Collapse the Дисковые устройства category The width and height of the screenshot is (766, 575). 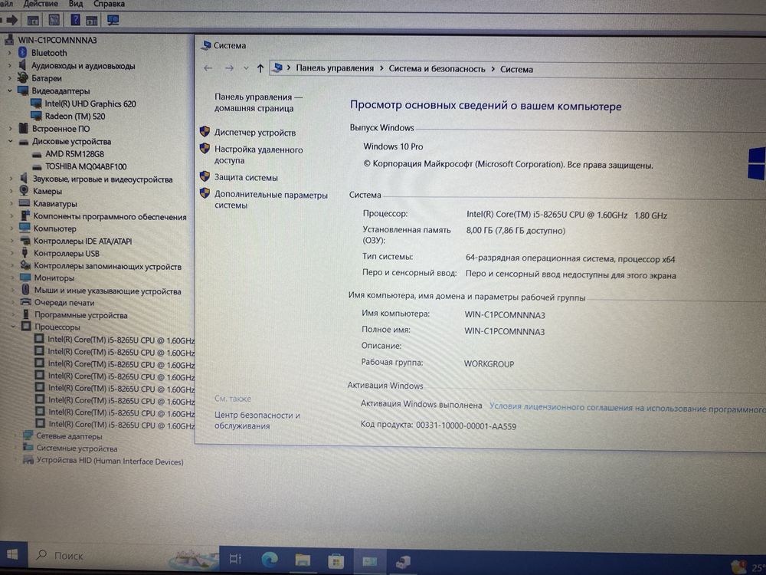point(10,142)
